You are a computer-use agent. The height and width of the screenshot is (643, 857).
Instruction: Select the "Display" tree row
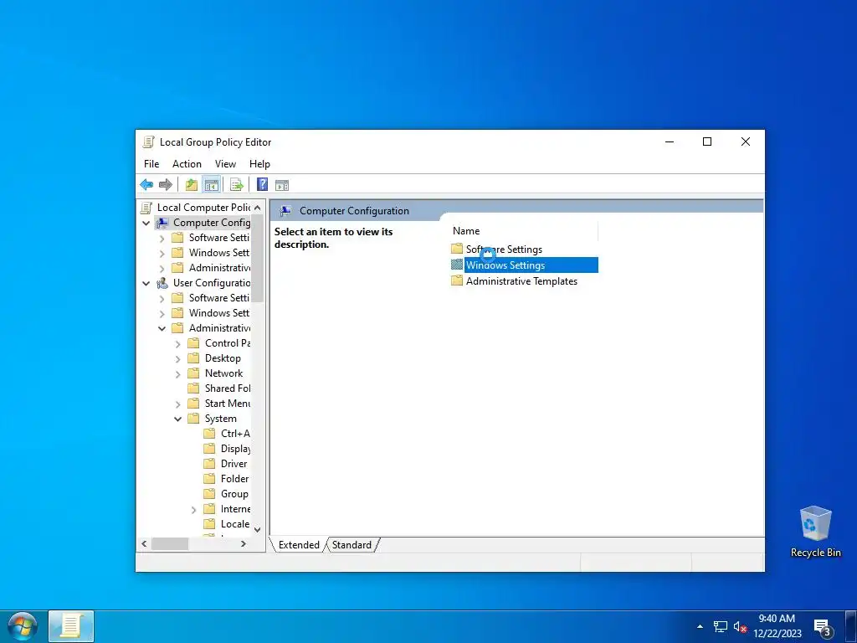(226, 449)
